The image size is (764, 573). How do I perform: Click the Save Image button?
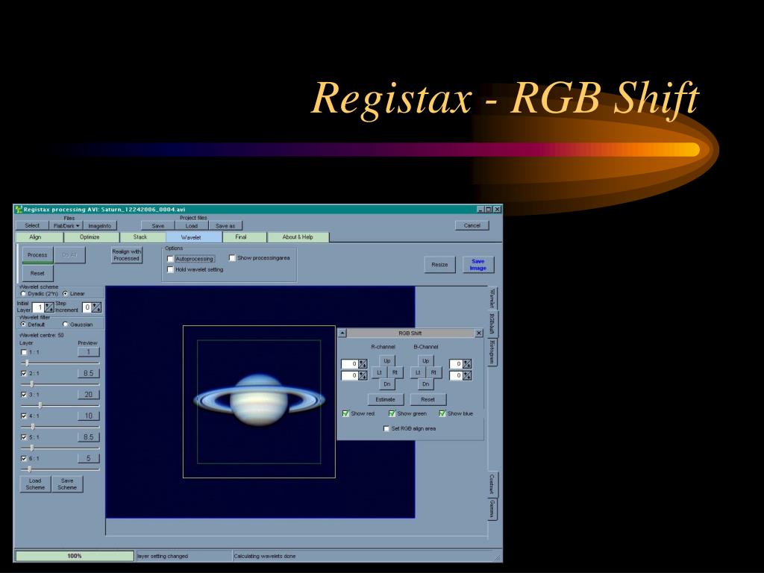[x=478, y=265]
